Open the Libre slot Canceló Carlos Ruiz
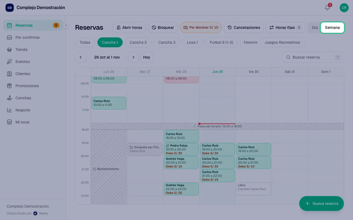 point(254,189)
